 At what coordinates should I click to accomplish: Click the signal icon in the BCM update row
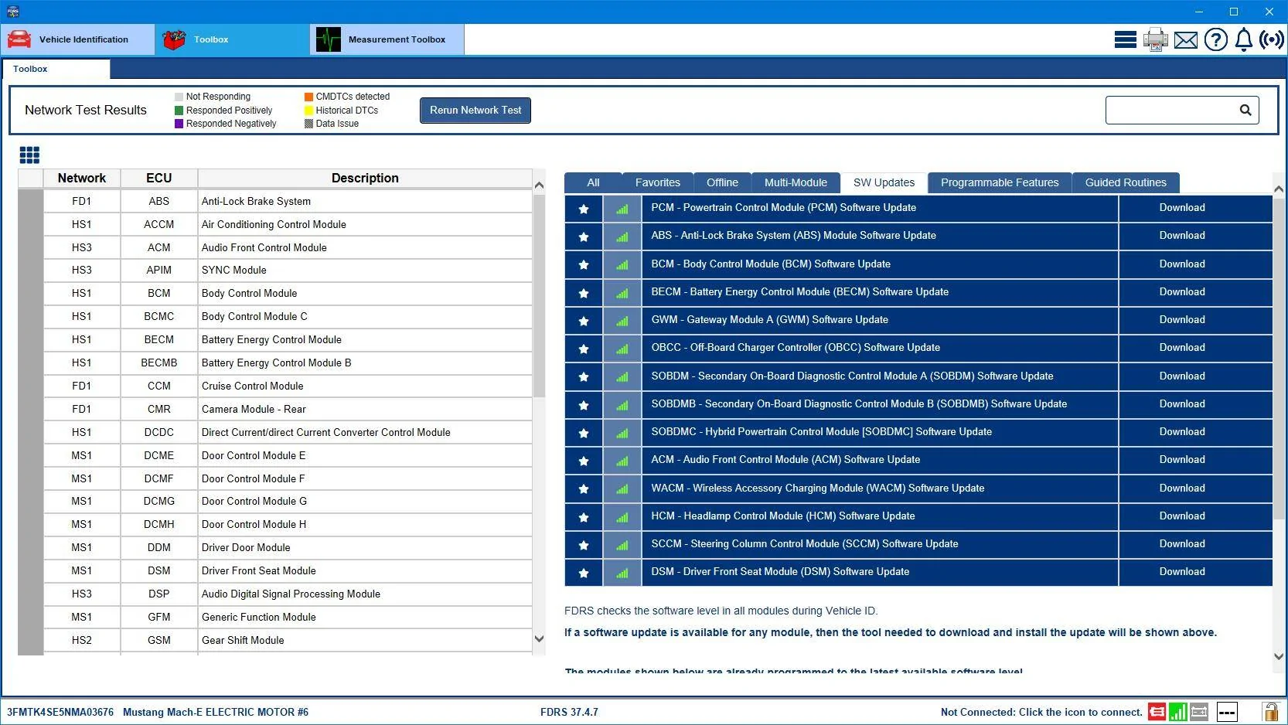(x=622, y=264)
